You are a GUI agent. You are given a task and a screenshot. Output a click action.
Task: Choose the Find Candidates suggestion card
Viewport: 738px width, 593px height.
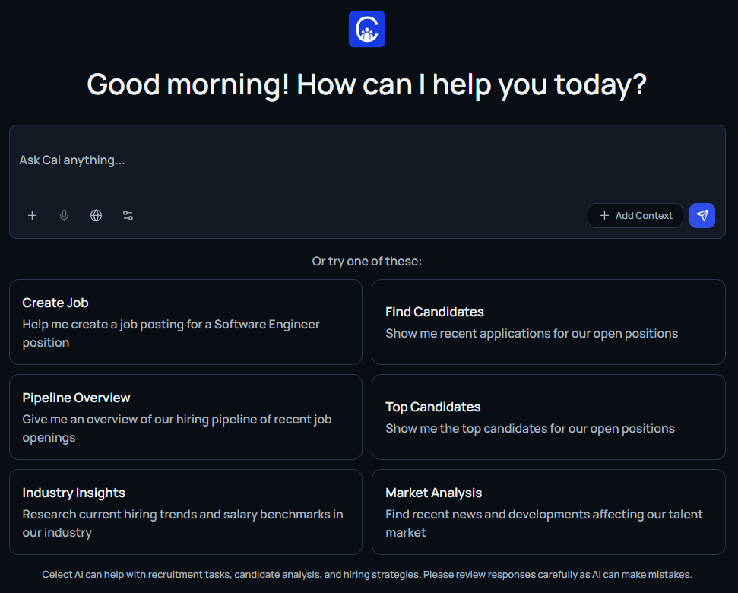pos(548,322)
